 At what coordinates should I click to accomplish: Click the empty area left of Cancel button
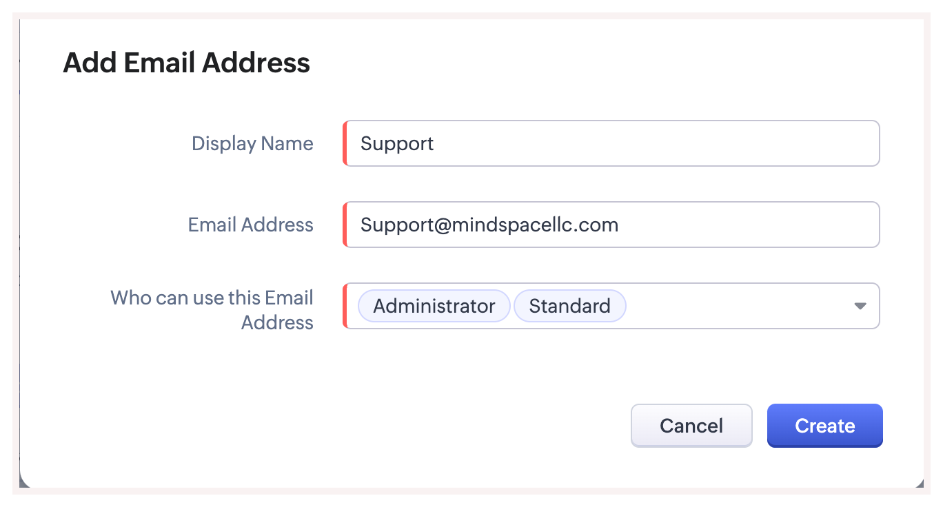pos(483,426)
